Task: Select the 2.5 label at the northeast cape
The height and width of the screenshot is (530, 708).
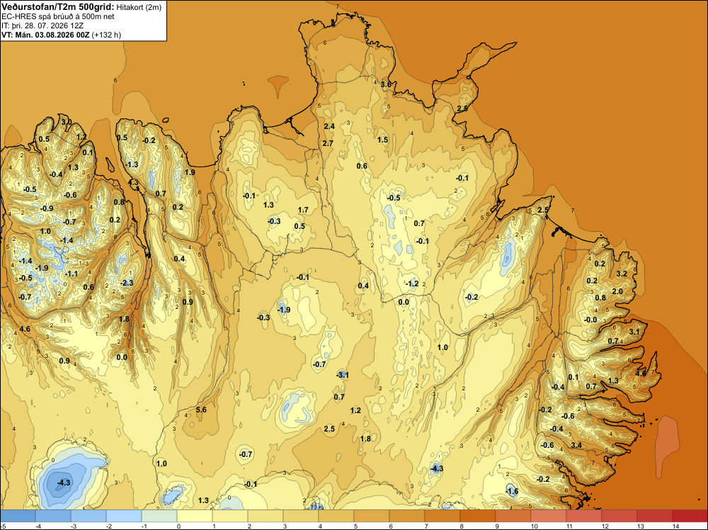Action: [x=543, y=210]
